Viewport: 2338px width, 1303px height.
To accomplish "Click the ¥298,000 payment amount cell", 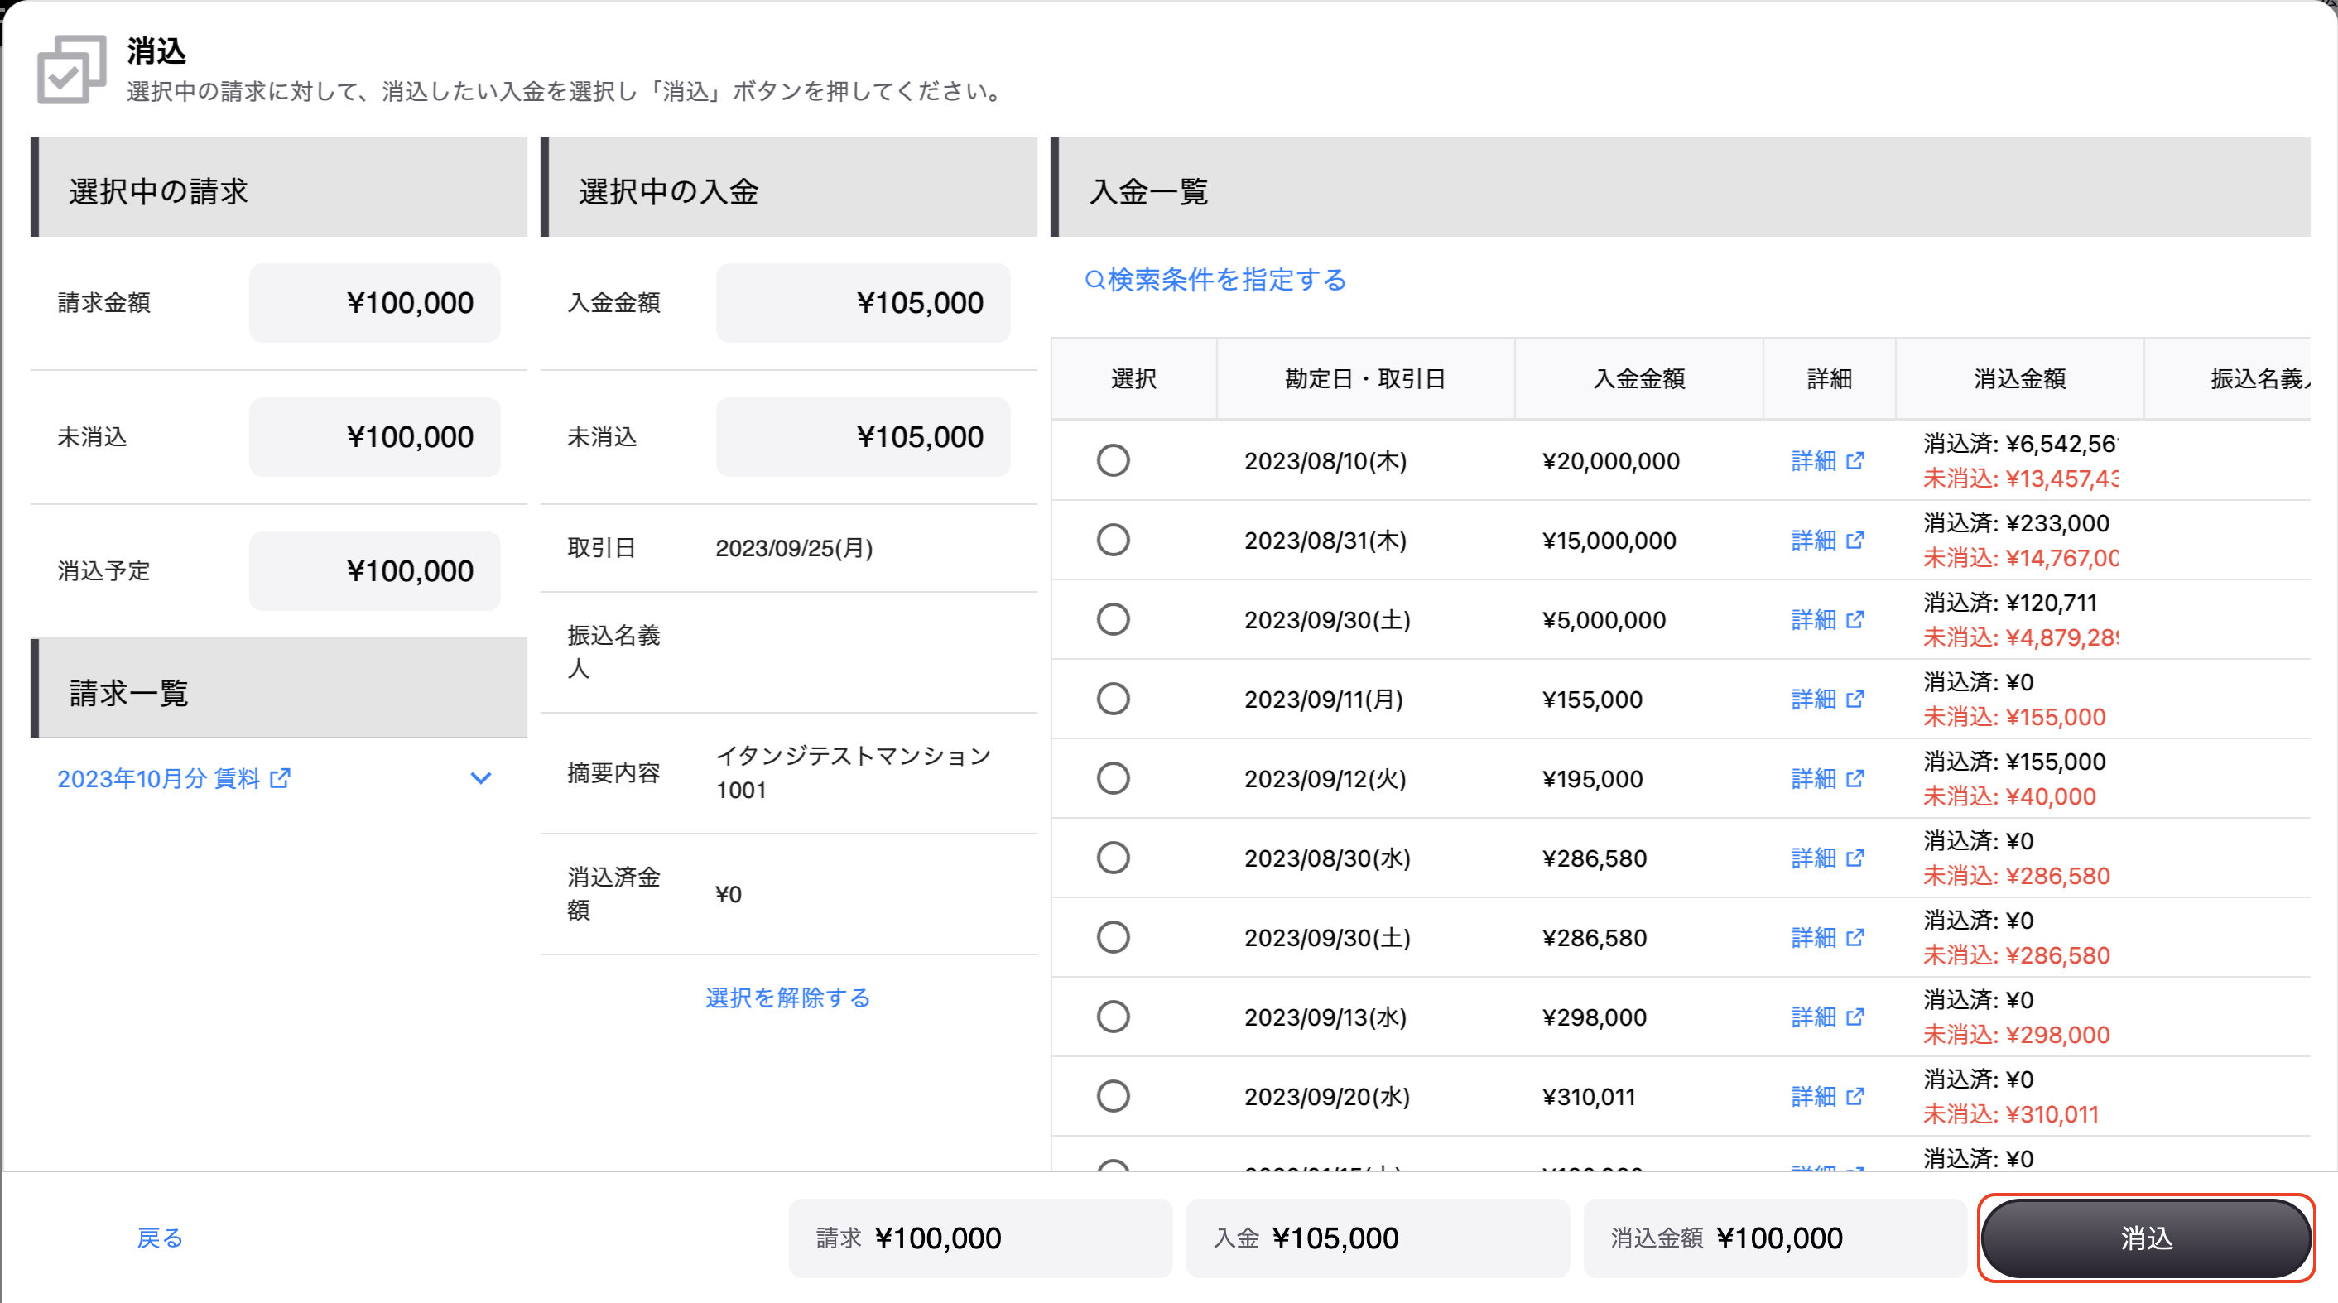I will coord(1594,1017).
